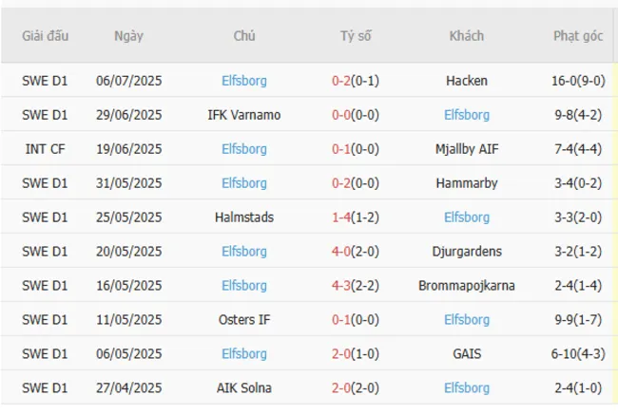Open the Halmstads team link
The image size is (618, 415).
pyautogui.click(x=243, y=217)
